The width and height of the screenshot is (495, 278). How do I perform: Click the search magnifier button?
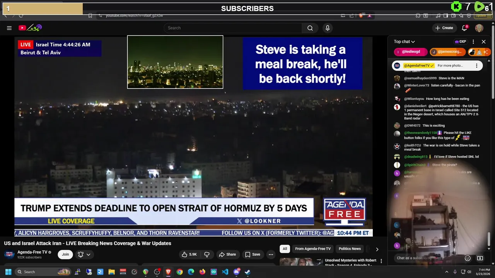point(310,28)
